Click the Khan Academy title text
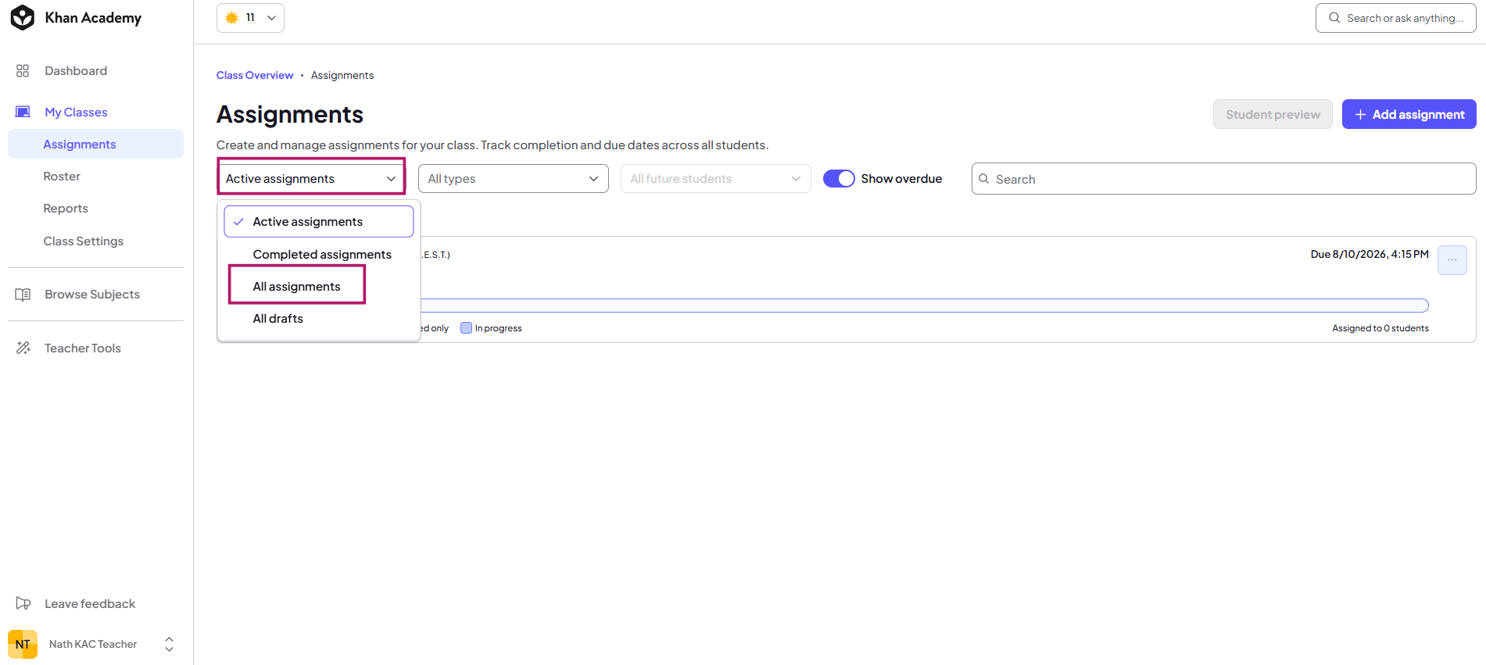The image size is (1486, 665). [93, 18]
